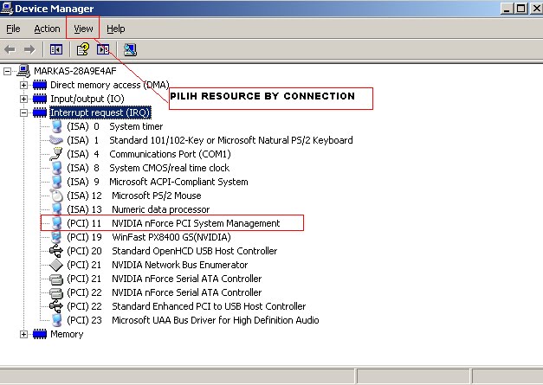
Task: Select Numeric data processor row text
Action: 139,209
